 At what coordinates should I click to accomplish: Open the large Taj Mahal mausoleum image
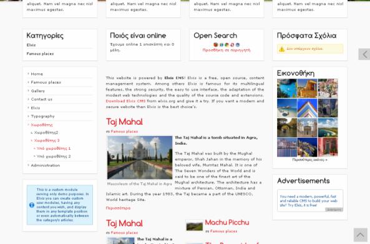(x=140, y=157)
